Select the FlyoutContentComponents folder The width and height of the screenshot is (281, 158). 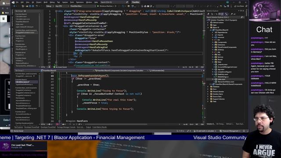click(227, 47)
